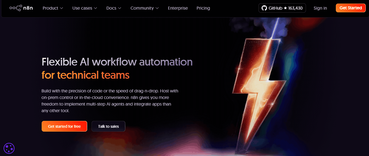This screenshot has width=369, height=156.
Task: Click the 'Flexible AI workflow automation' heading
Action: pyautogui.click(x=117, y=62)
